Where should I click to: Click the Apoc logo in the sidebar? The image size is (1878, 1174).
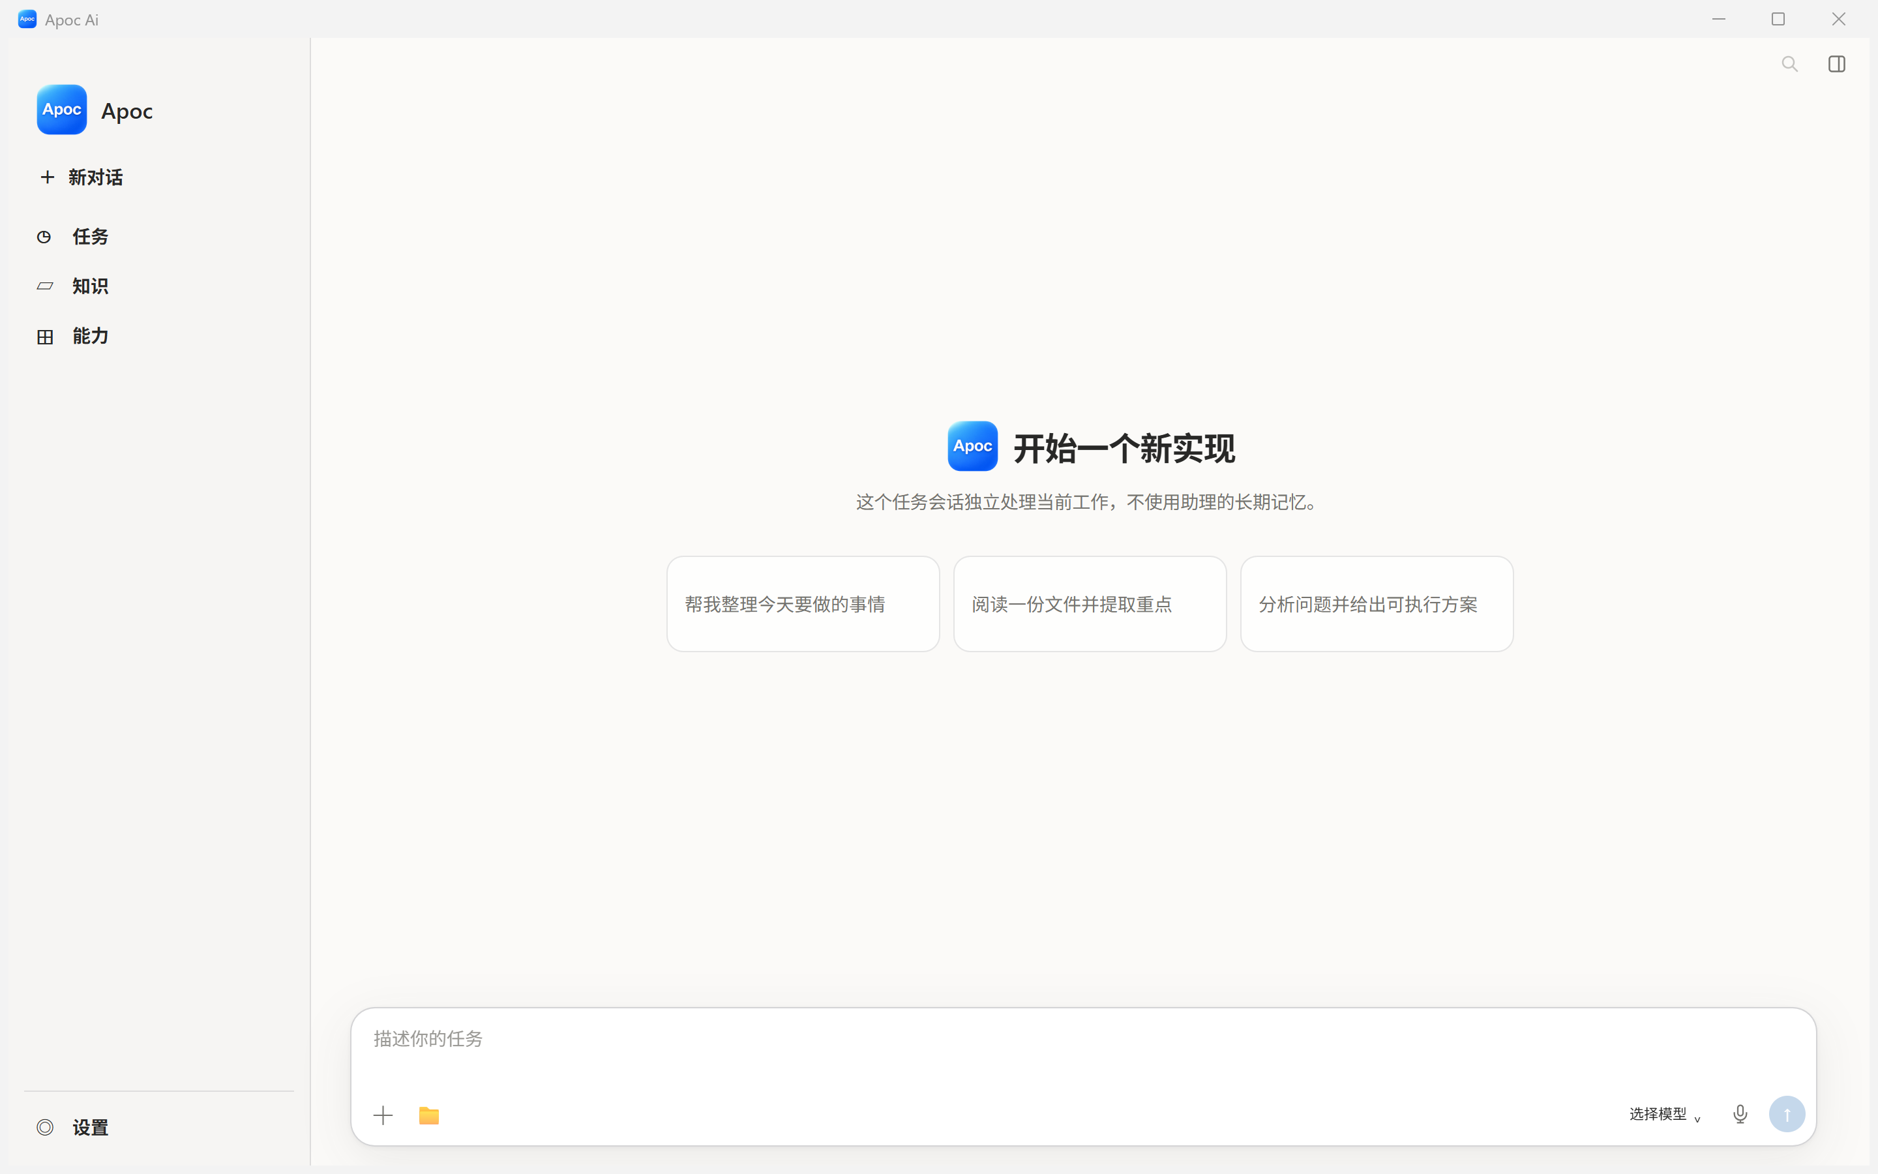coord(62,110)
